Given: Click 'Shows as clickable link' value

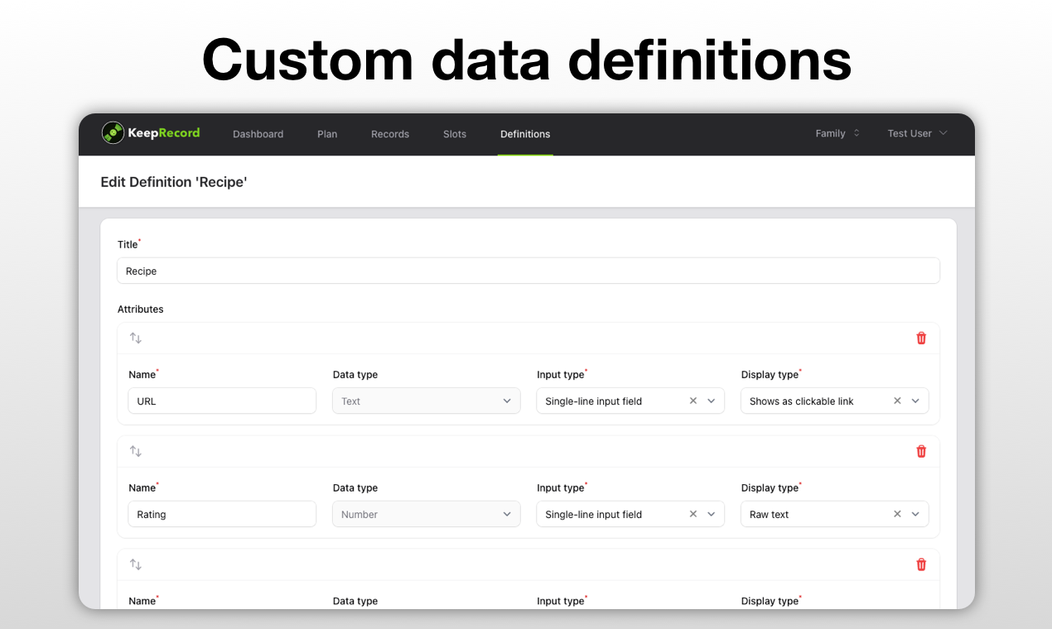Looking at the screenshot, I should tap(802, 401).
